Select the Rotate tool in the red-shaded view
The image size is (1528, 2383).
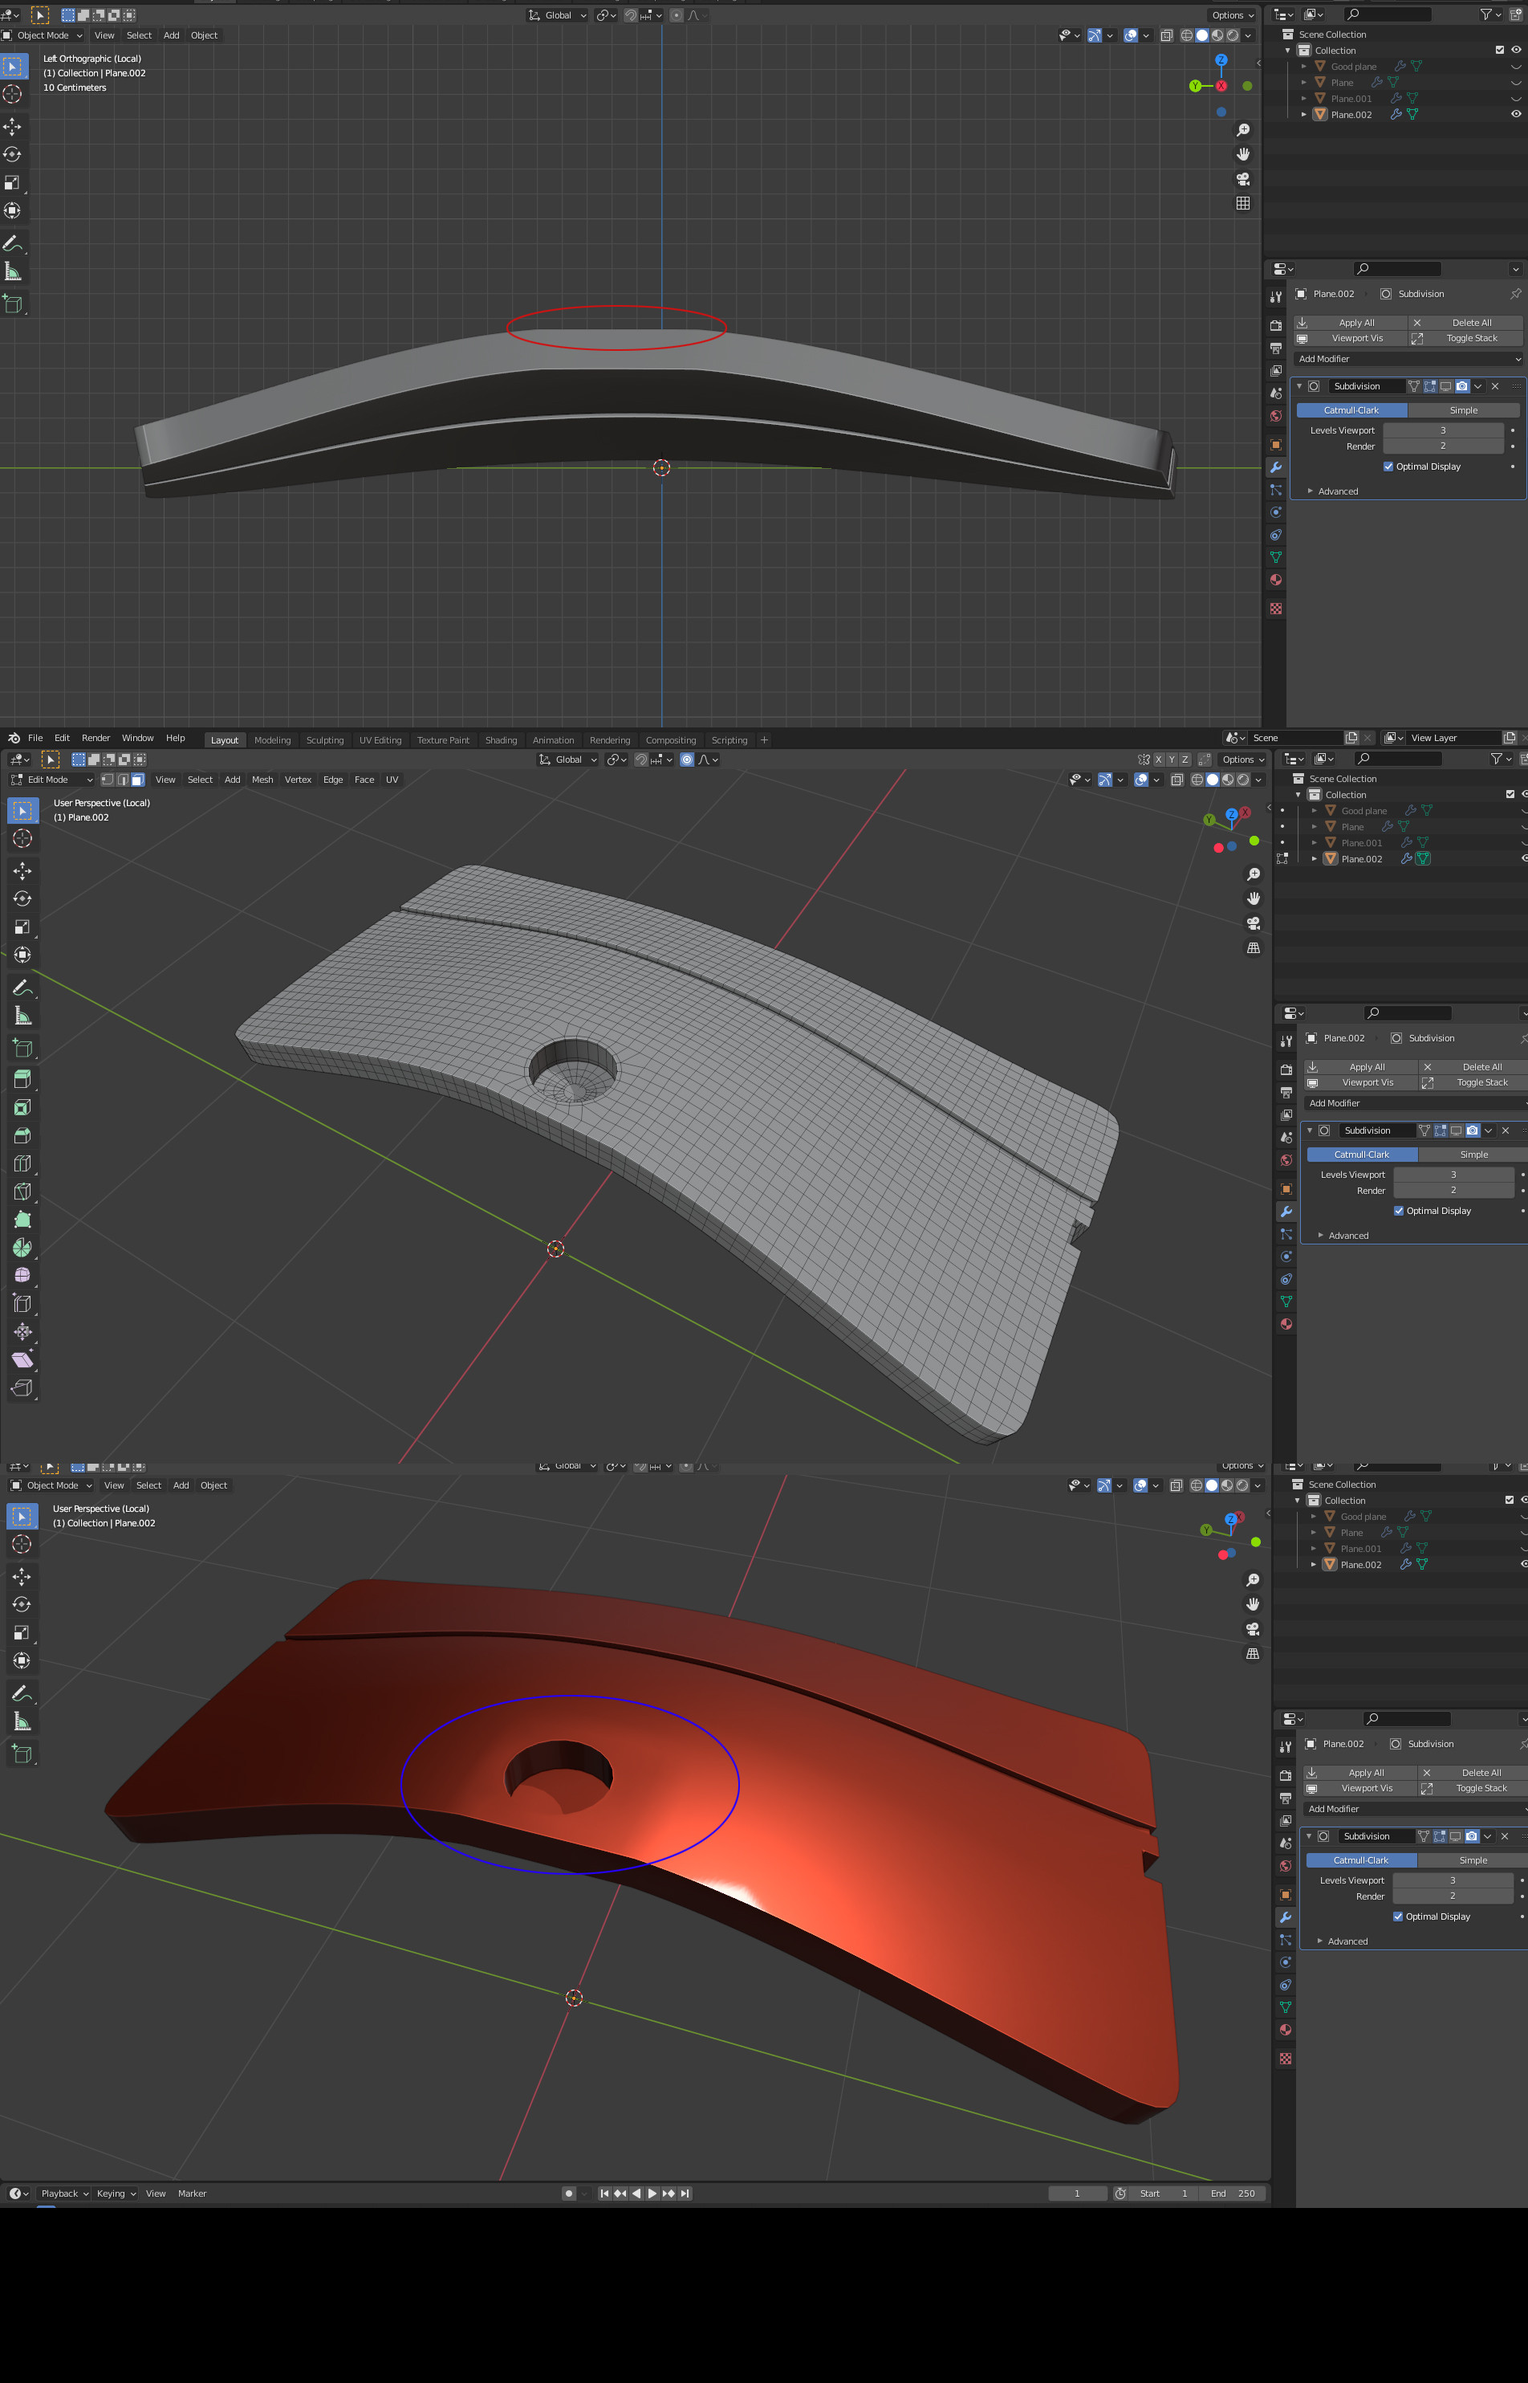(x=22, y=1604)
